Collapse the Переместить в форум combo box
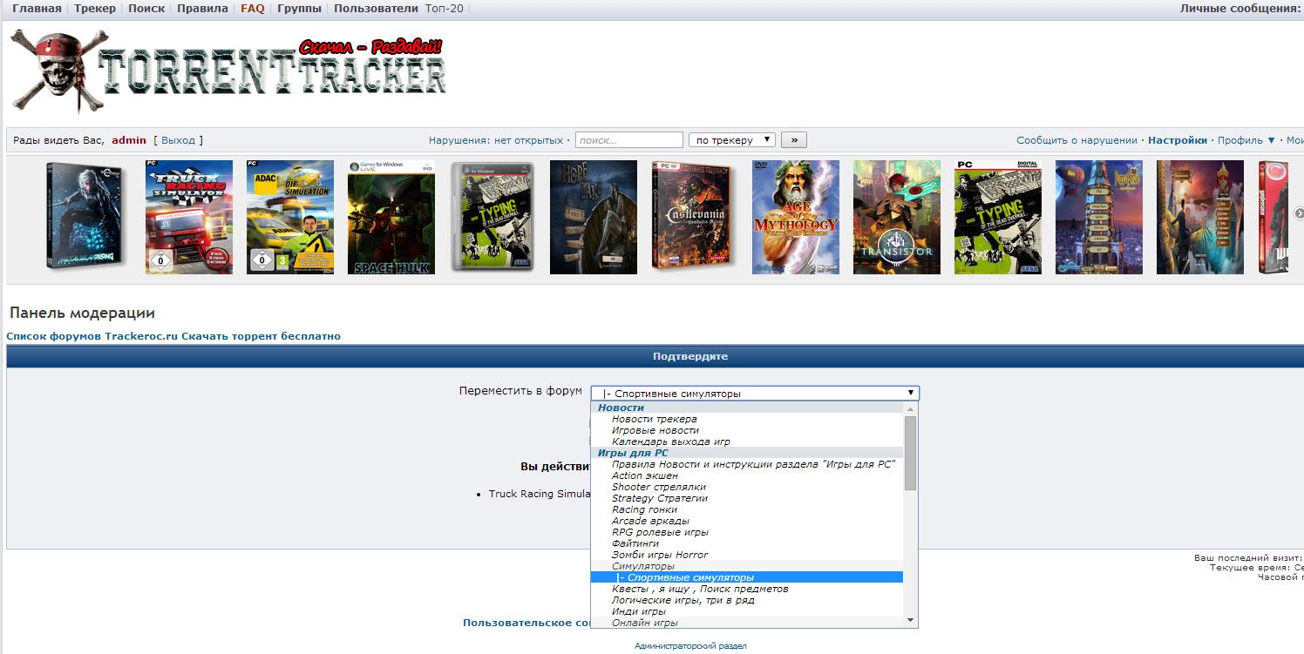Screen dimensions: 1304x654 click(x=755, y=394)
